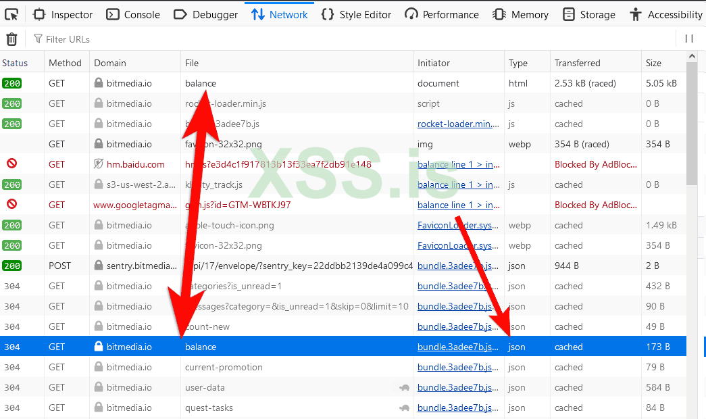Select www.googletagma... blocked request
This screenshot has height=419, width=706.
click(343, 205)
